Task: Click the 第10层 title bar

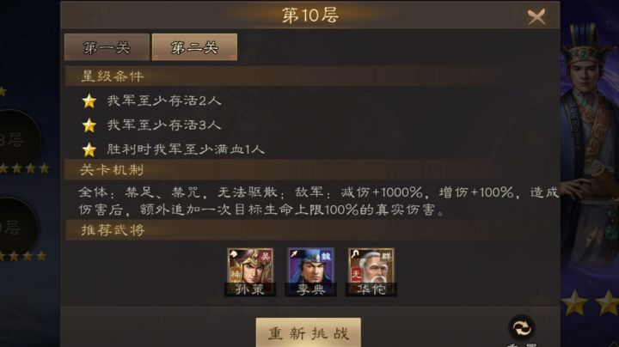Action: coord(309,15)
